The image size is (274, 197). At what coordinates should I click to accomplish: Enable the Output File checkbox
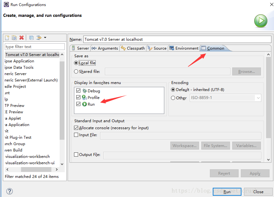[x=76, y=154]
